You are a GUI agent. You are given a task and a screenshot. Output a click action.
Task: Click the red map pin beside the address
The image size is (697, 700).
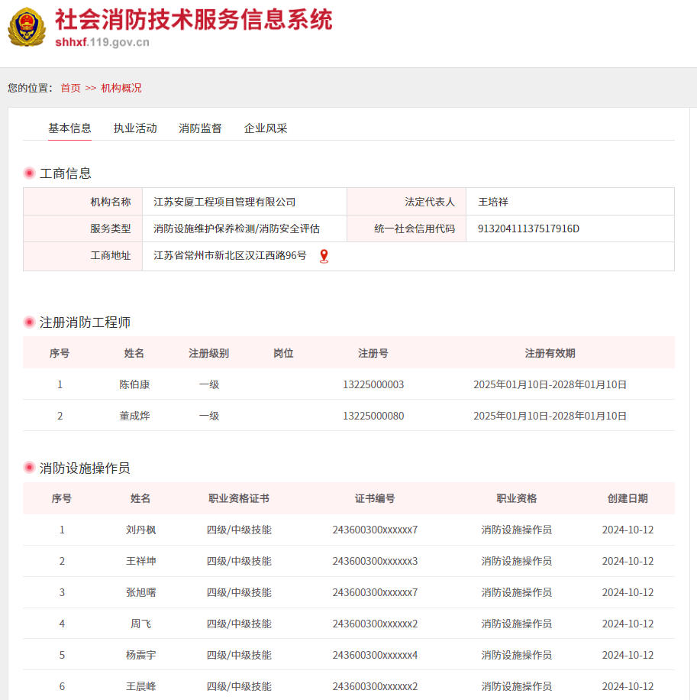(x=324, y=256)
